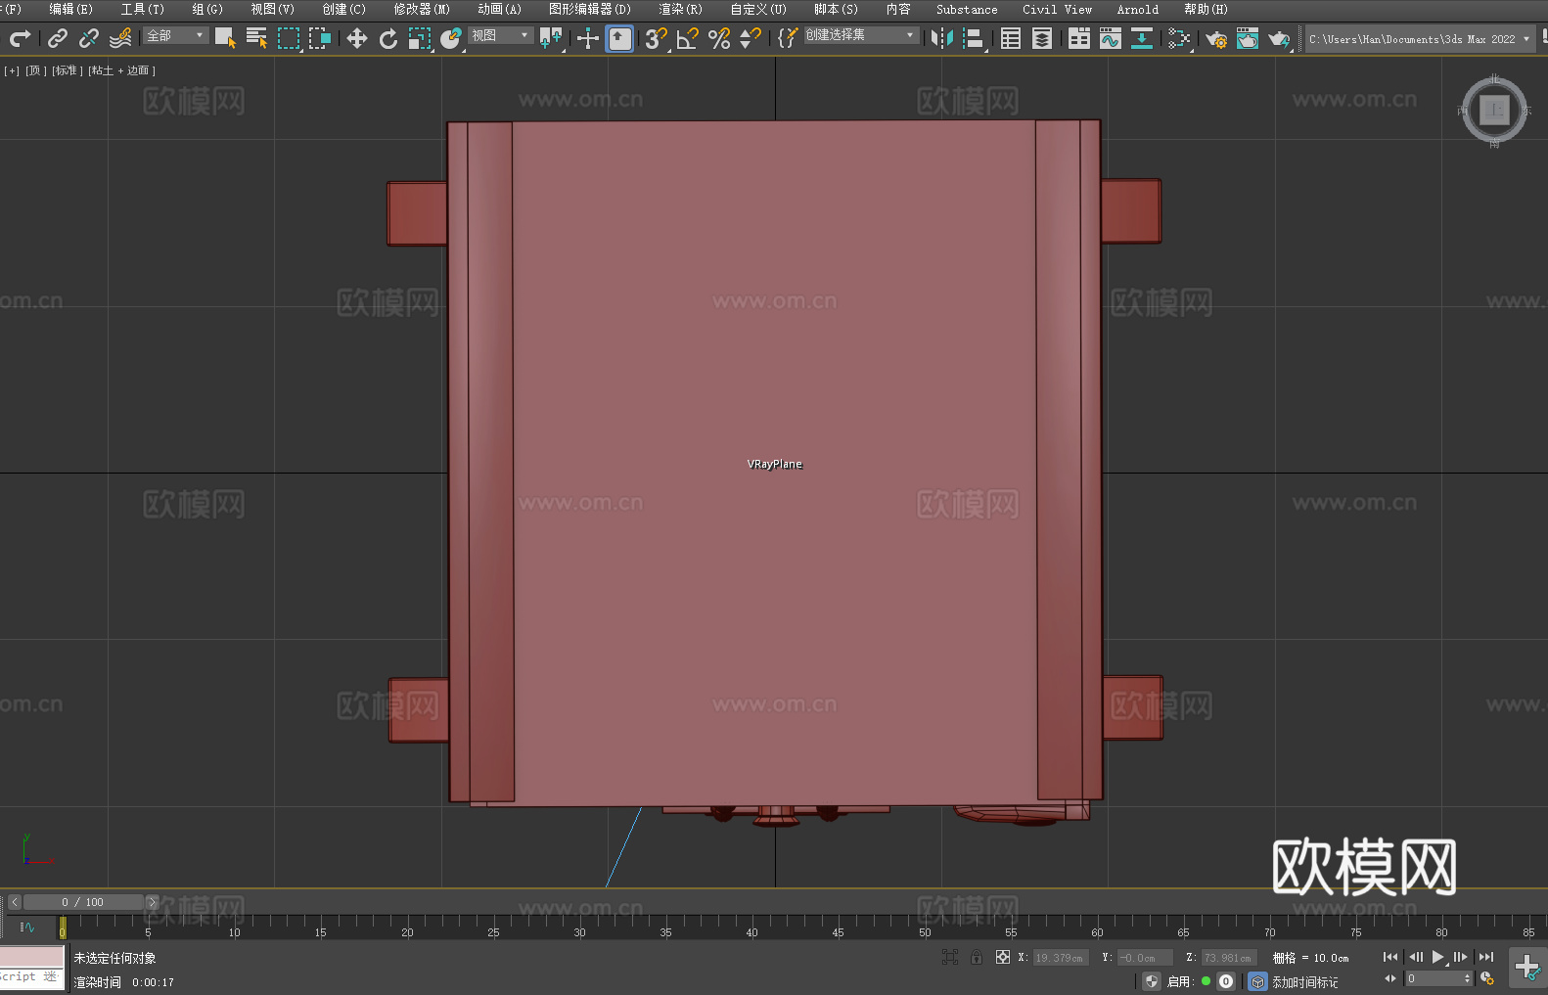Open the selection filter 全部 dropdown

pos(175,35)
